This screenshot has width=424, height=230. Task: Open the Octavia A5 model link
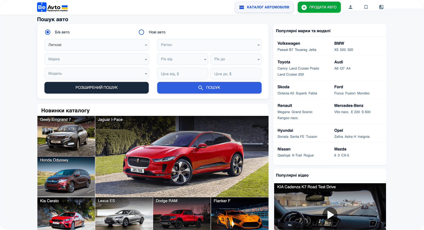(x=286, y=93)
